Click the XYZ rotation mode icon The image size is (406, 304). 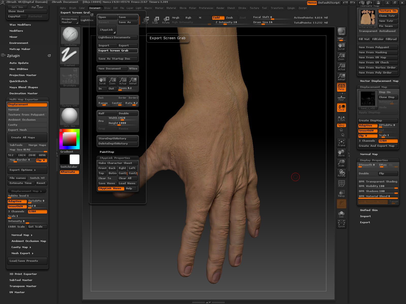coord(342,125)
